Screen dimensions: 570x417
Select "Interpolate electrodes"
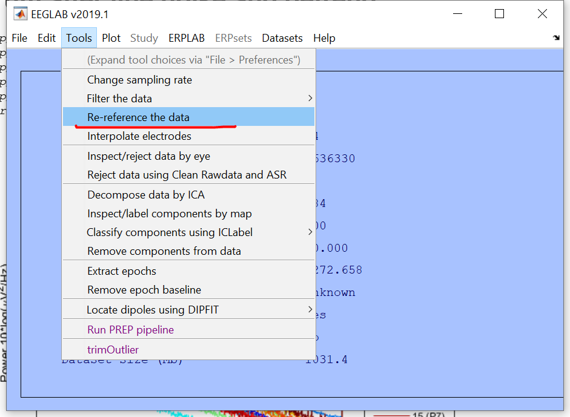(x=138, y=136)
